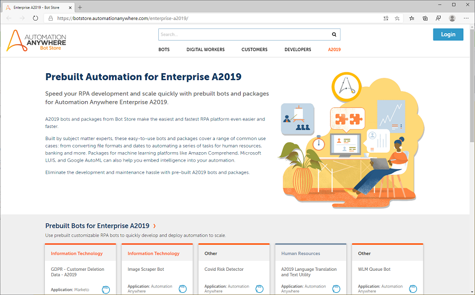Click the browser address bar URL
The width and height of the screenshot is (475, 295).
[x=122, y=18]
